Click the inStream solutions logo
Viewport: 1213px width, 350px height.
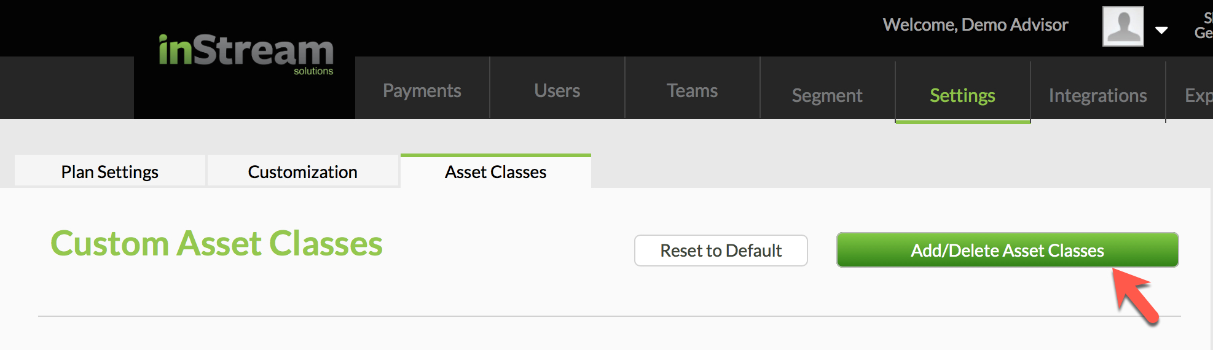coord(246,54)
